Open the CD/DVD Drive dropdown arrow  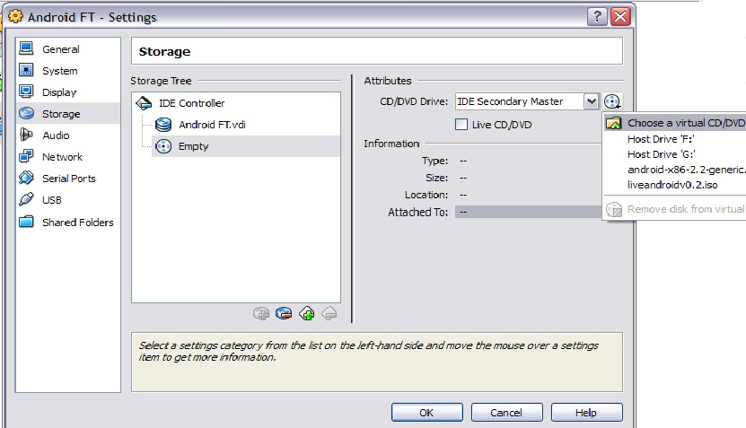(x=591, y=101)
